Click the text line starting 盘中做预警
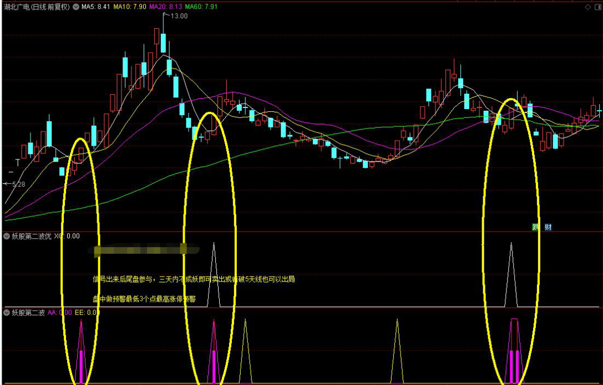 click(144, 299)
